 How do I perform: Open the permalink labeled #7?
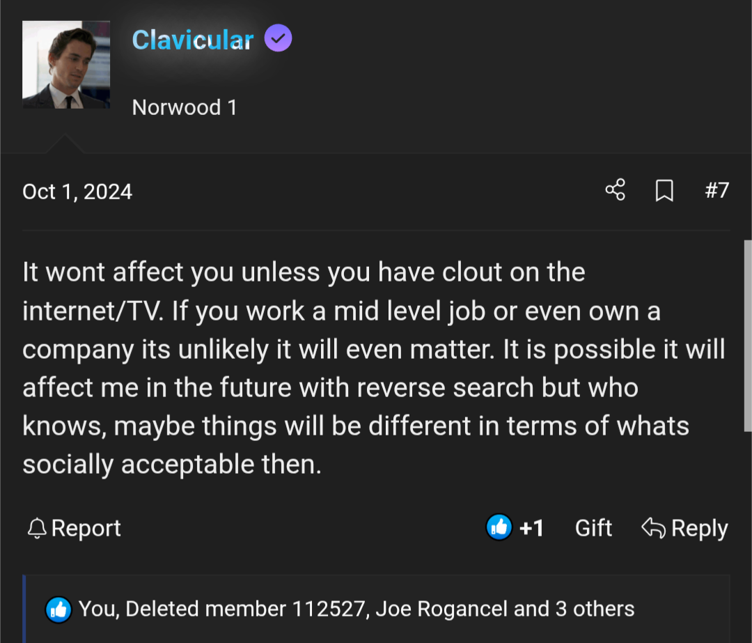718,190
